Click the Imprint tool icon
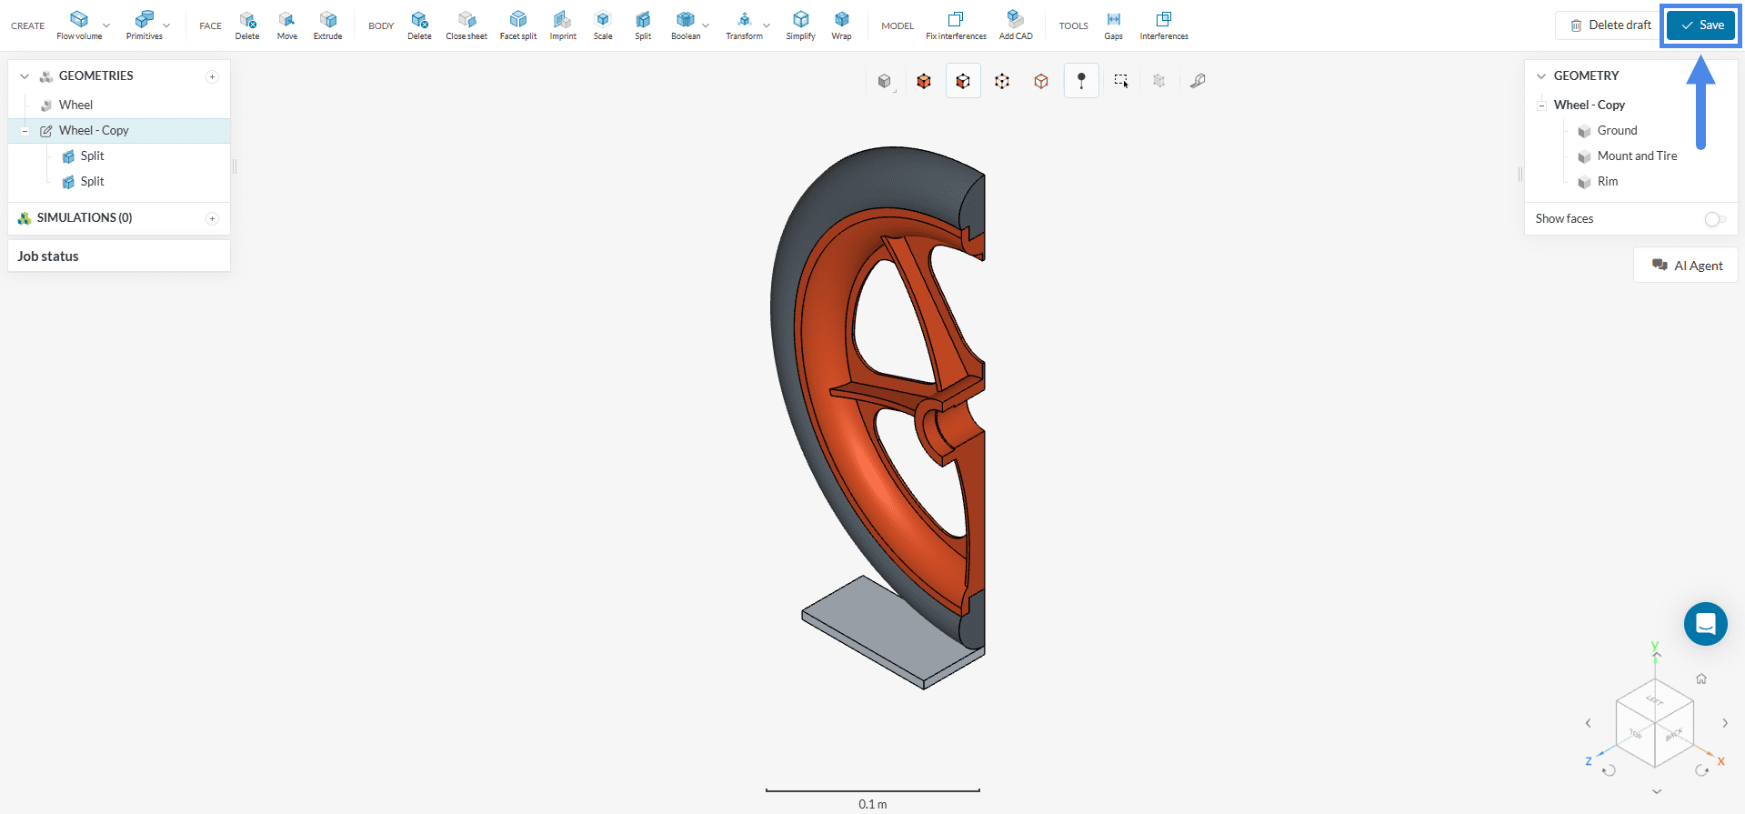 [x=563, y=19]
